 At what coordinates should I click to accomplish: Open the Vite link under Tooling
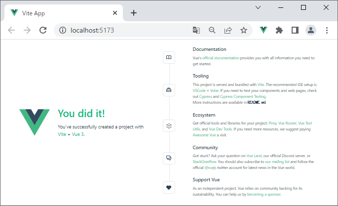261,84
